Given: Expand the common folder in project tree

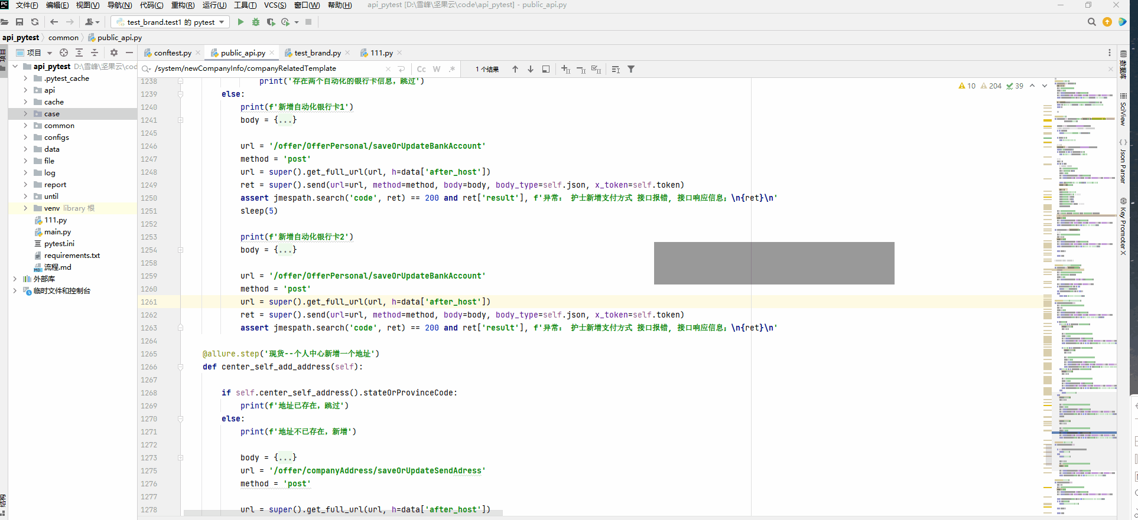Looking at the screenshot, I should (x=25, y=126).
